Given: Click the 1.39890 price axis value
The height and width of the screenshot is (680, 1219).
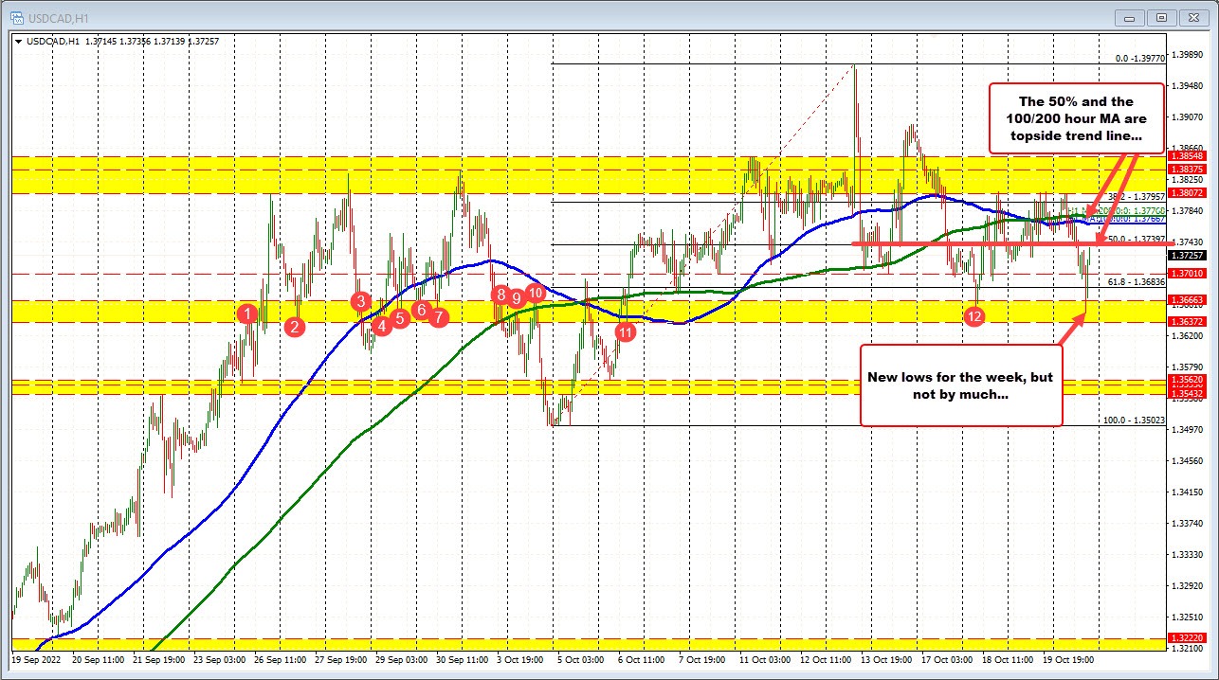Looking at the screenshot, I should tap(1189, 54).
